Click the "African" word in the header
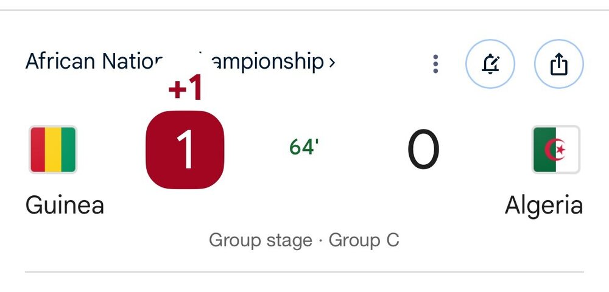The width and height of the screenshot is (609, 292). tap(52, 61)
